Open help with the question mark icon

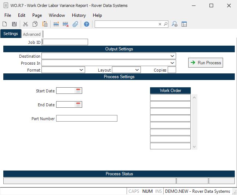(87, 24)
